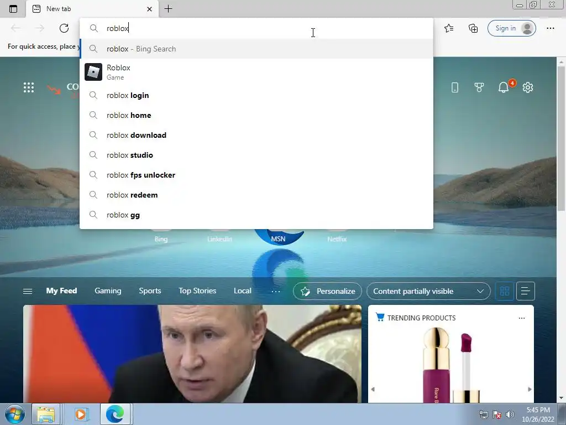
Task: Open the Collections icon
Action: 473,28
